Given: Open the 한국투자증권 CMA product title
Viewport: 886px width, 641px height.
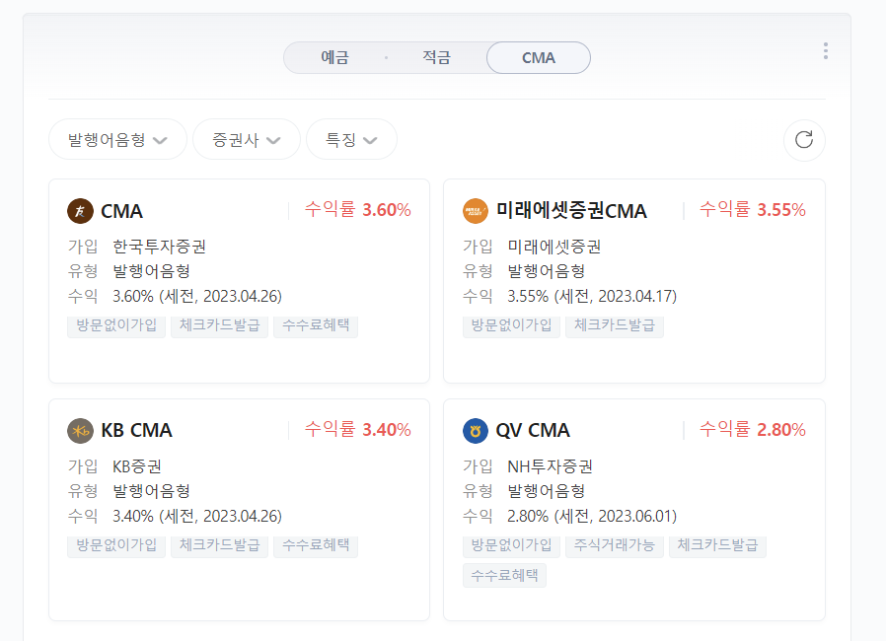Looking at the screenshot, I should [121, 211].
